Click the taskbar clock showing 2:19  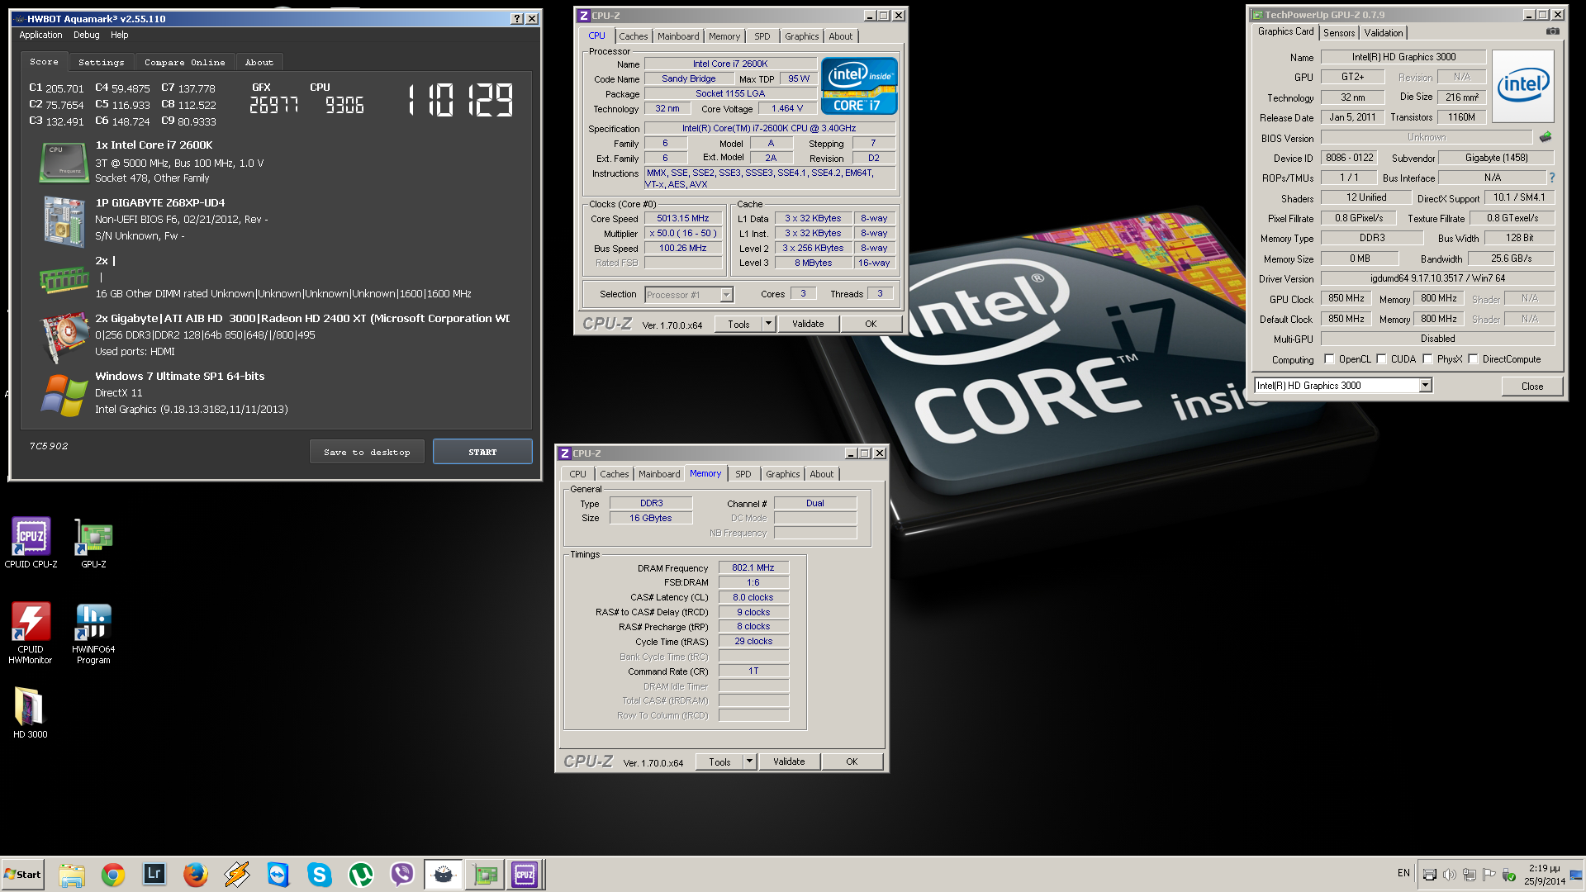pyautogui.click(x=1545, y=875)
